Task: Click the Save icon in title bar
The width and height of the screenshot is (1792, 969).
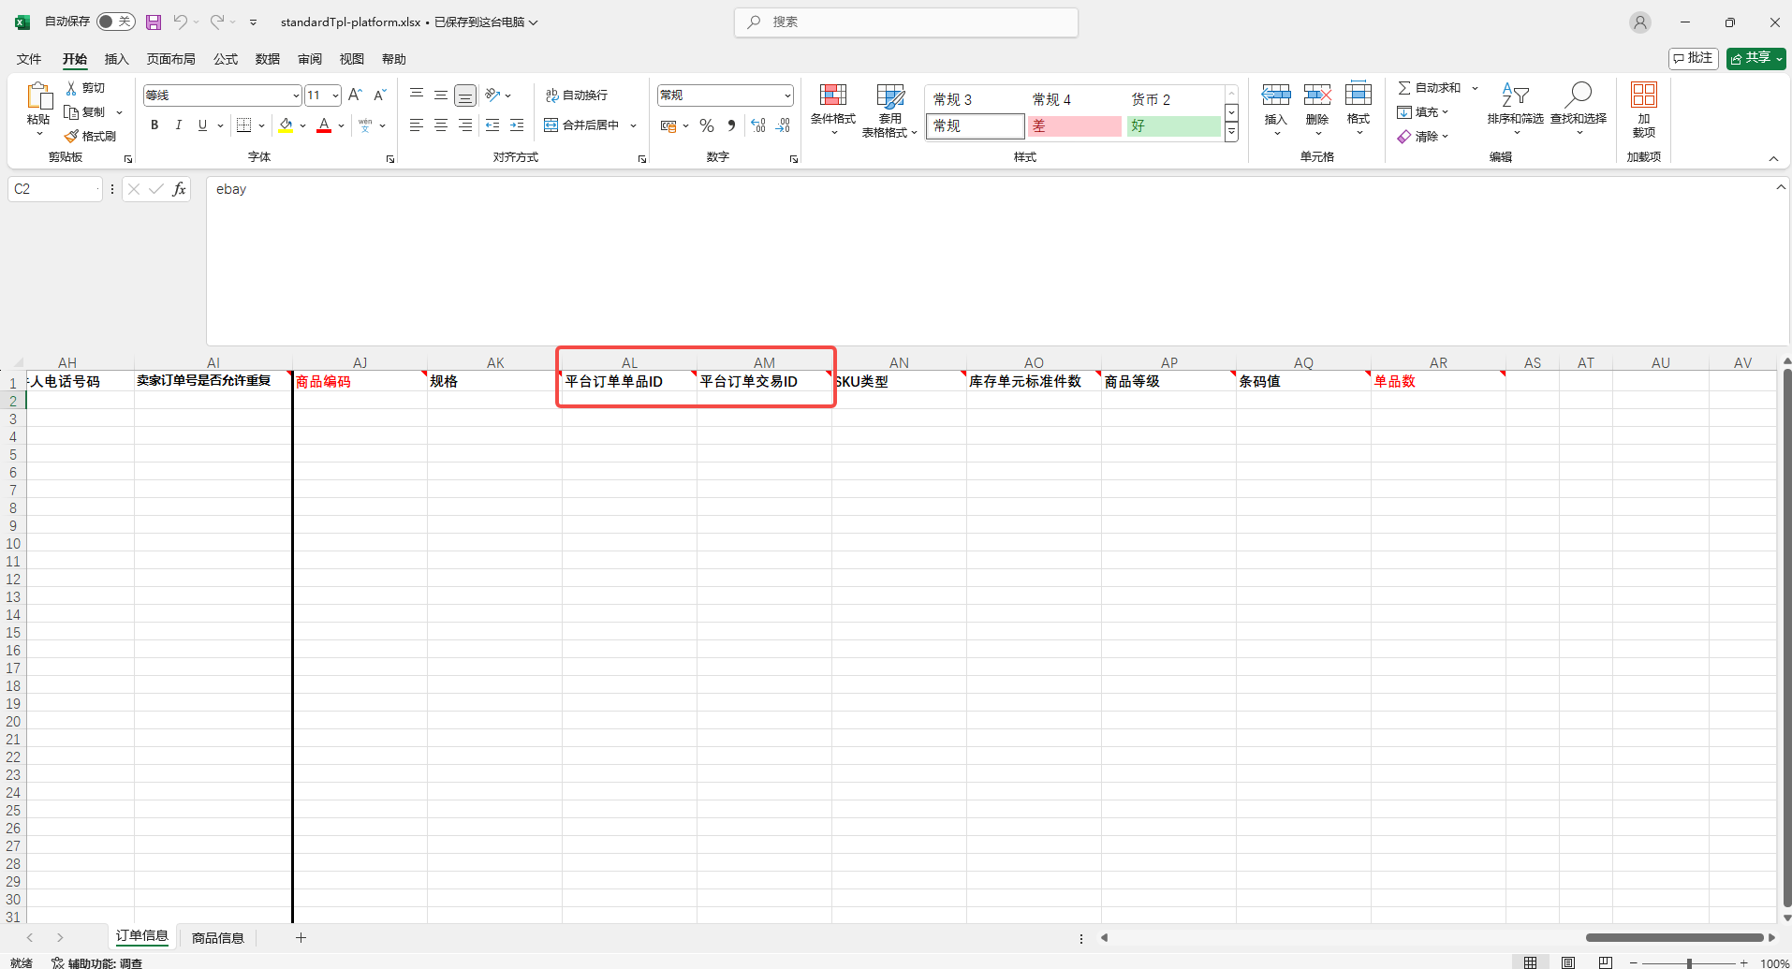Action: coord(154,22)
